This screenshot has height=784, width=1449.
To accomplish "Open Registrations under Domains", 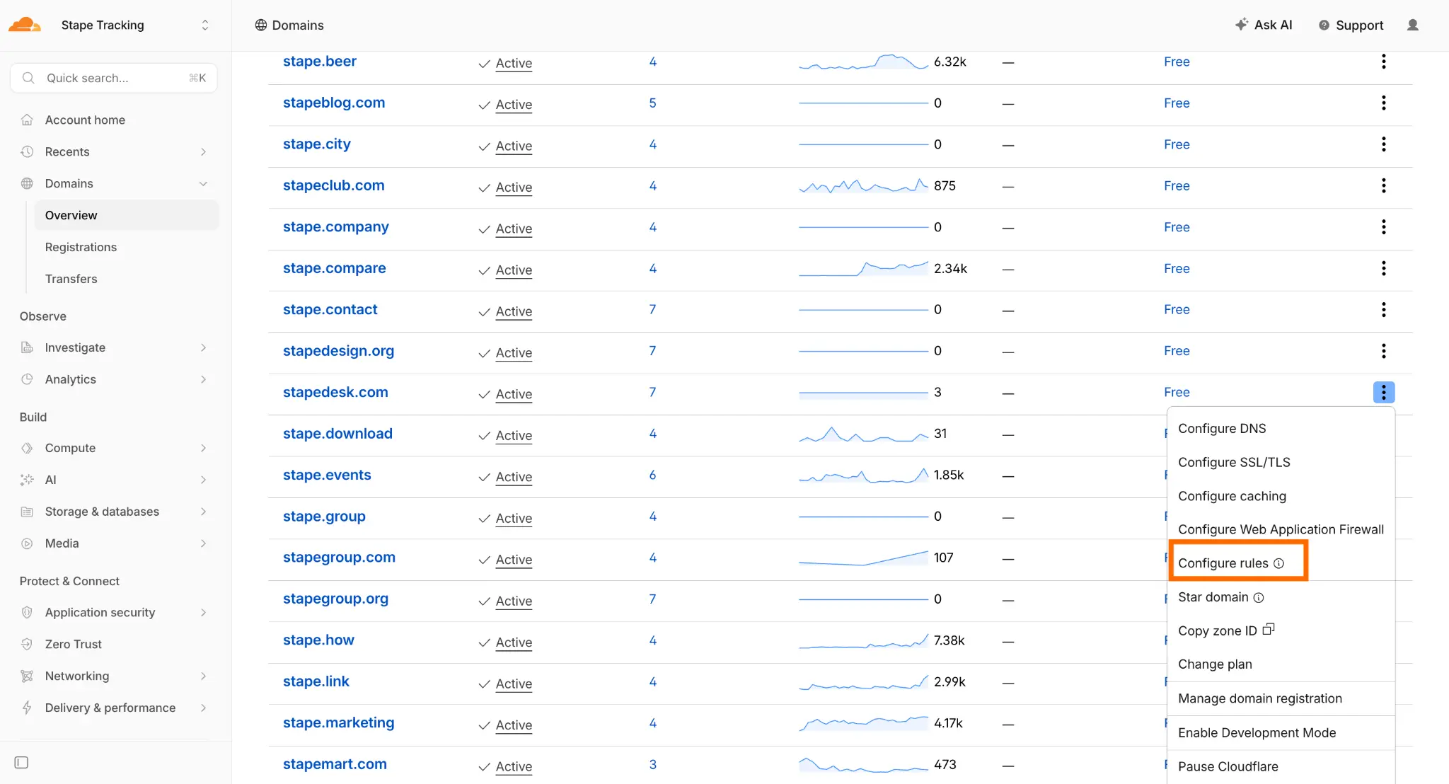I will point(81,247).
